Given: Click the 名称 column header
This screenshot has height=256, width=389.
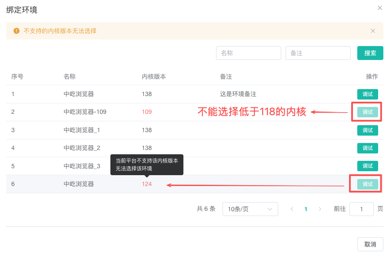Looking at the screenshot, I should click(x=70, y=76).
